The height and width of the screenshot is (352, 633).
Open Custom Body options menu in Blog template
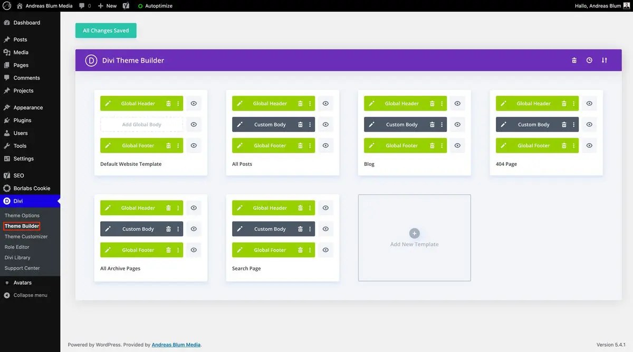point(442,125)
